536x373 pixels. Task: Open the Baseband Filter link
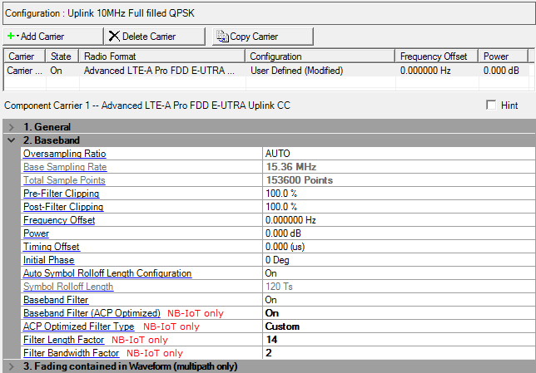(x=56, y=300)
